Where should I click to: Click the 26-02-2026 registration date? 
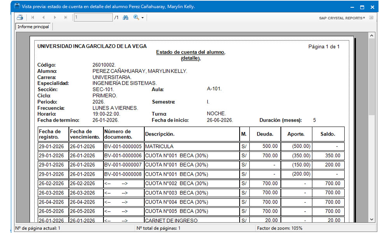tap(51, 183)
